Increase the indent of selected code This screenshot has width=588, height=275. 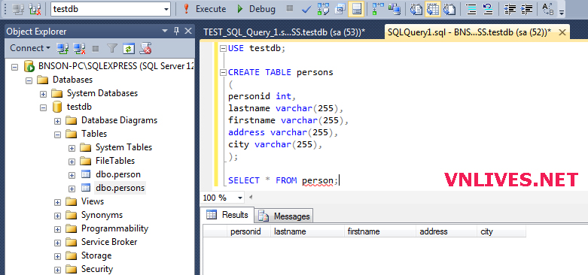[526, 9]
